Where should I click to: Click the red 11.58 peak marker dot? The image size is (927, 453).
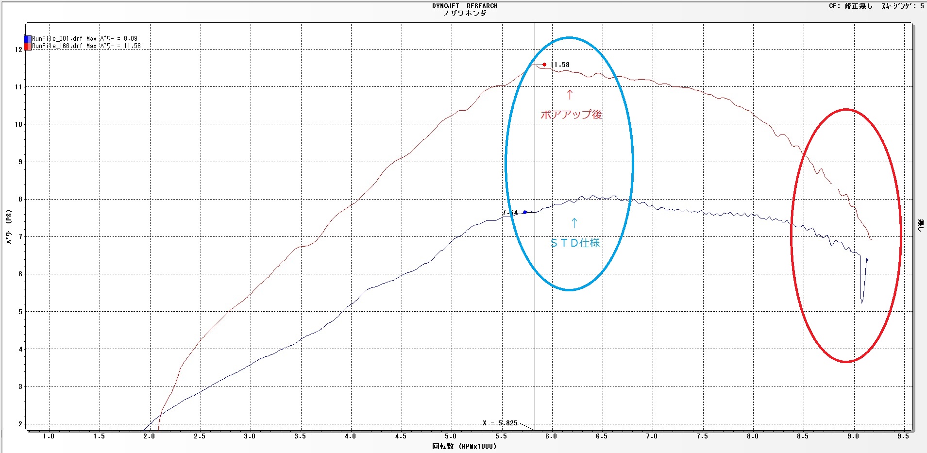pos(544,65)
